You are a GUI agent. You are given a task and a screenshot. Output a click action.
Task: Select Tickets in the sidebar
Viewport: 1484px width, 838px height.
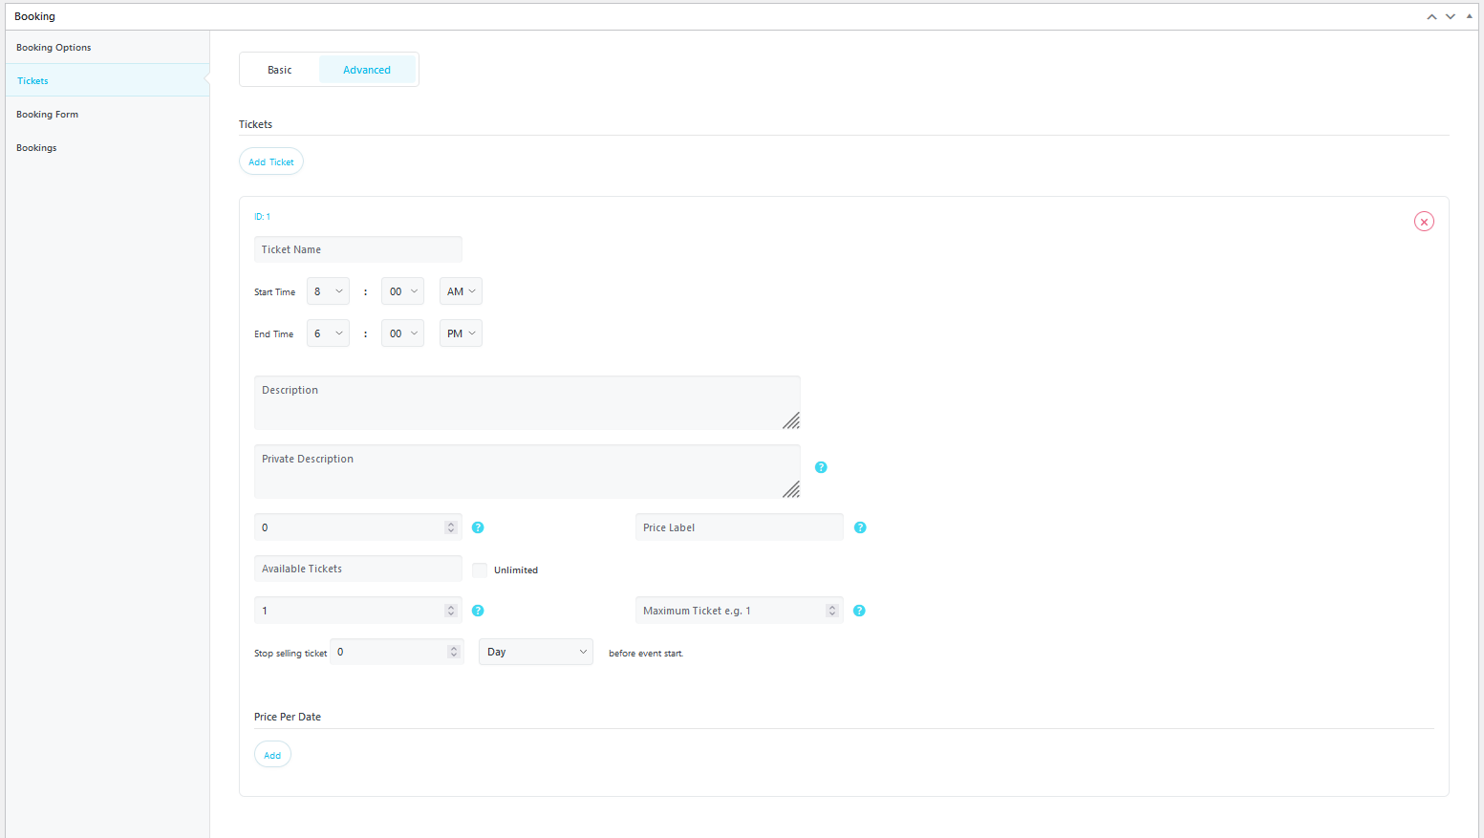coord(107,80)
